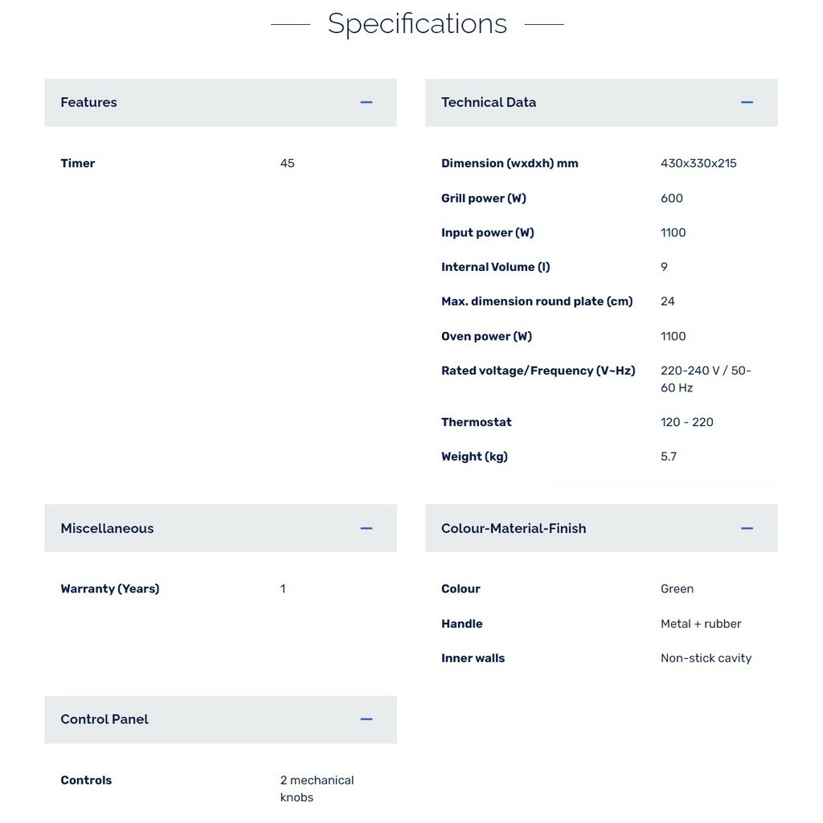The height and width of the screenshot is (823, 823).
Task: Select the Green colour value
Action: (677, 589)
